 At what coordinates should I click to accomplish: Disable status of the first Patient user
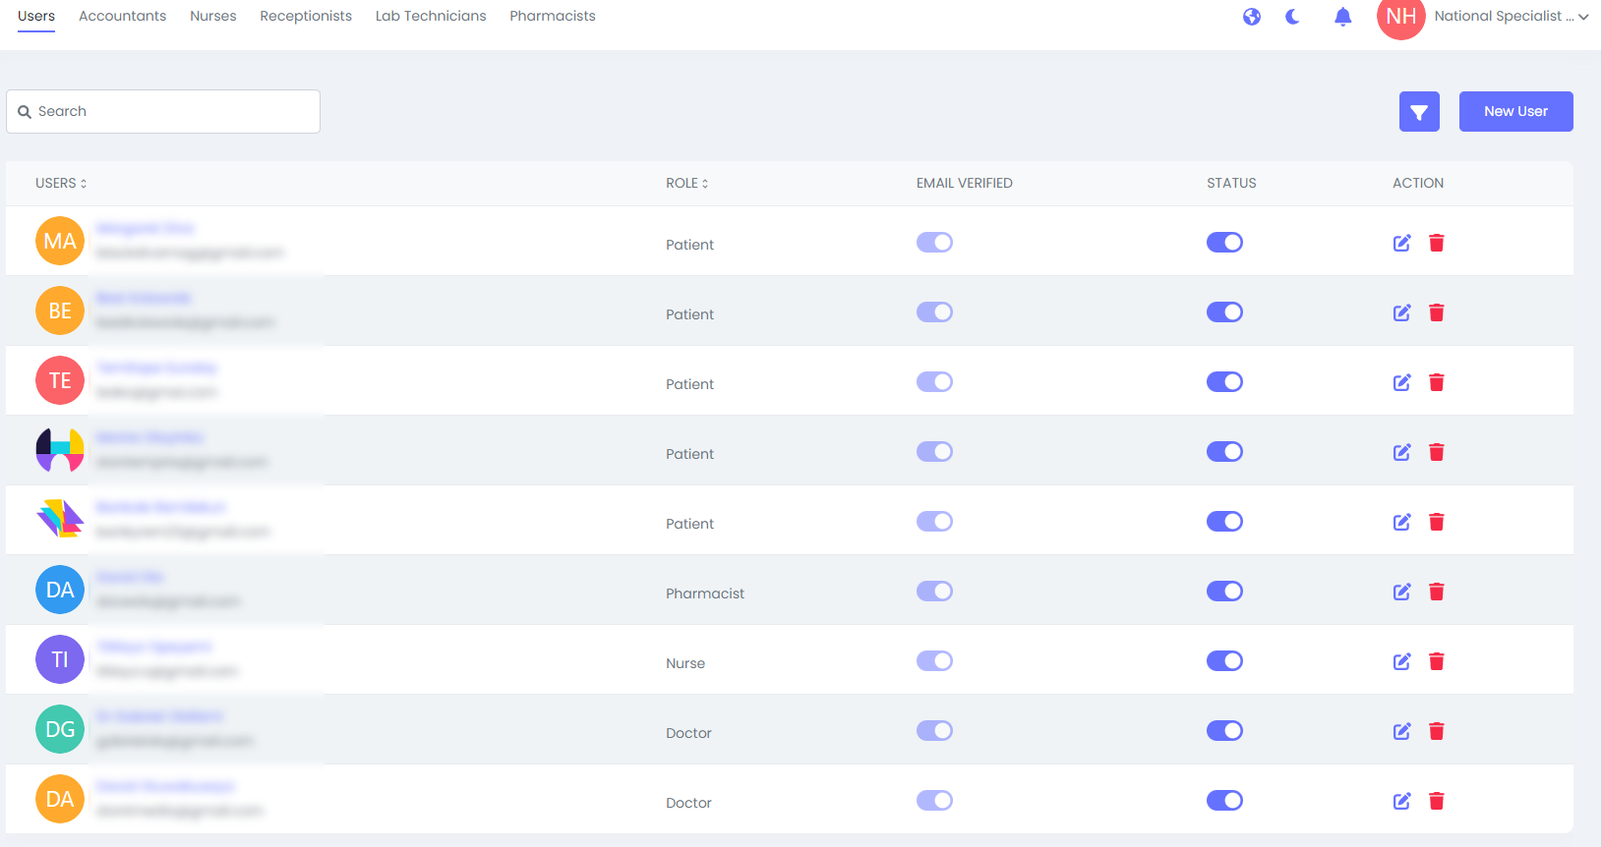click(x=1224, y=243)
